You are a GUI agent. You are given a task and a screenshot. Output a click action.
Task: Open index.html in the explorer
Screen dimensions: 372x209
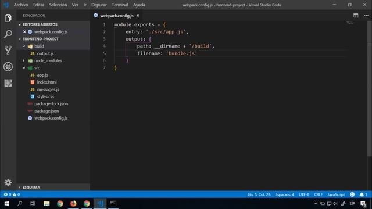[x=46, y=82]
